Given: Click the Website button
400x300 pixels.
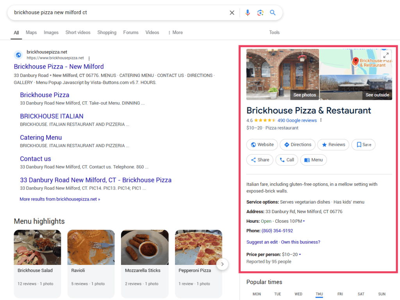Looking at the screenshot, I should point(262,145).
